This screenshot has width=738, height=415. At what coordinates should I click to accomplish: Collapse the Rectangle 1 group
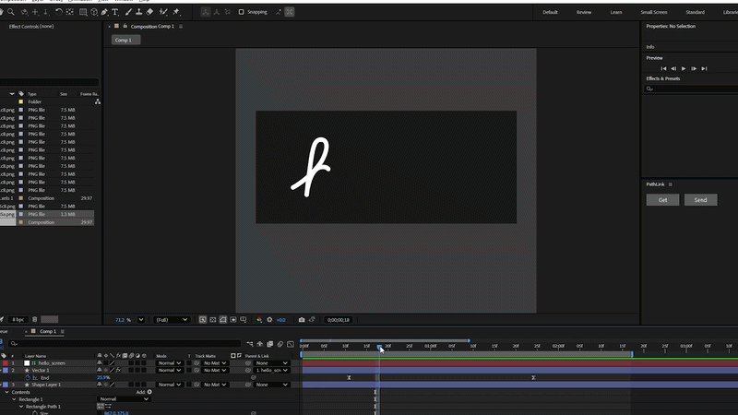(x=14, y=399)
